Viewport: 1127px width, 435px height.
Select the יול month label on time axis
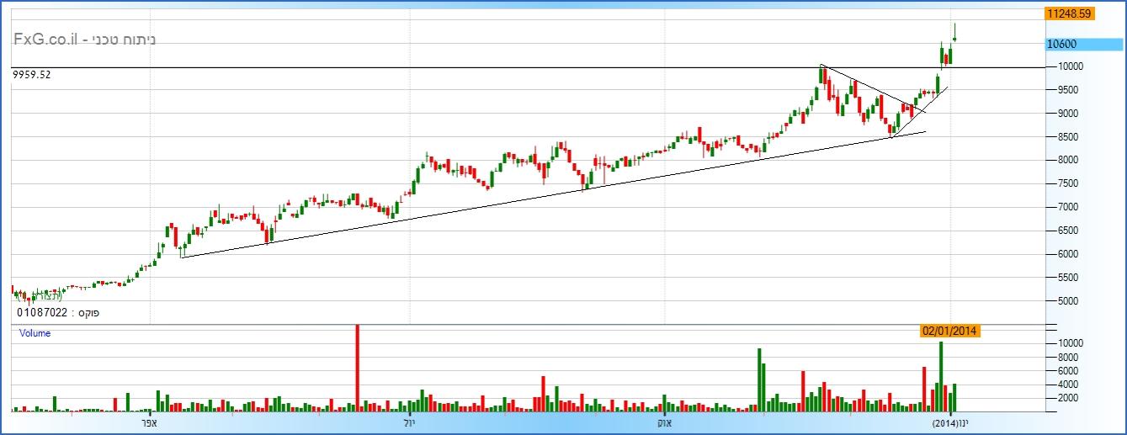click(409, 422)
